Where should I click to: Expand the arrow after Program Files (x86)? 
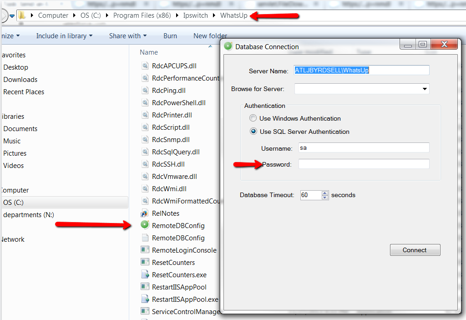click(177, 15)
